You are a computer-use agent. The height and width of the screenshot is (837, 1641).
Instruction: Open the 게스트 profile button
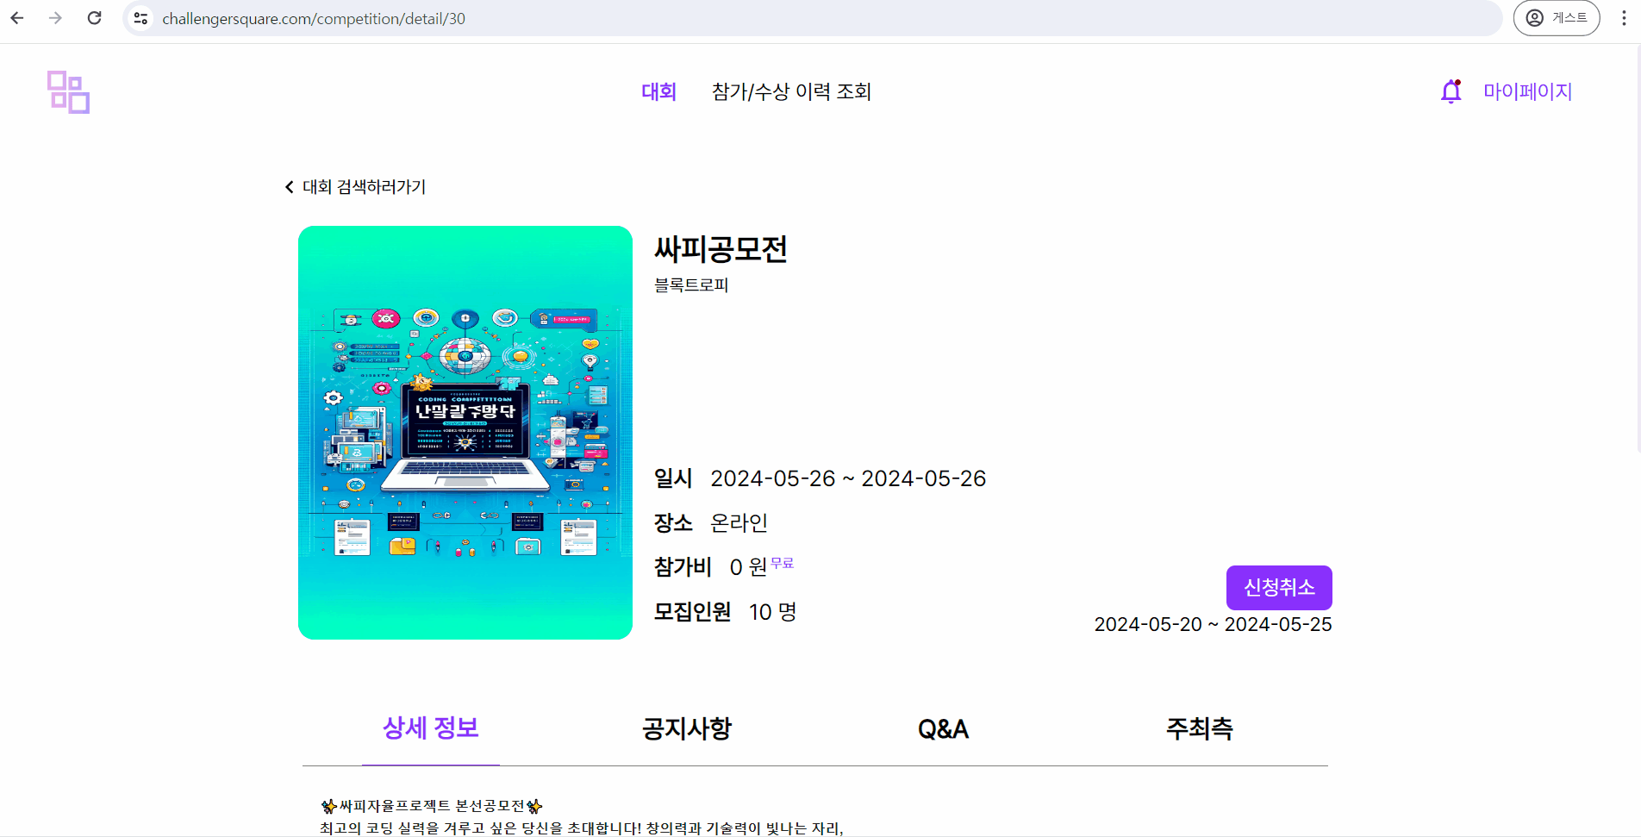1557,18
